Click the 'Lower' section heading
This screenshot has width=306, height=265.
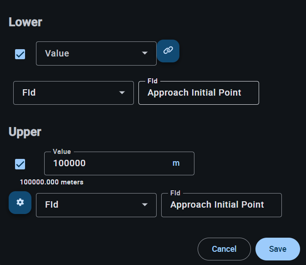(x=25, y=22)
